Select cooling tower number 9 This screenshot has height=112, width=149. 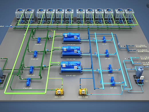99,15
